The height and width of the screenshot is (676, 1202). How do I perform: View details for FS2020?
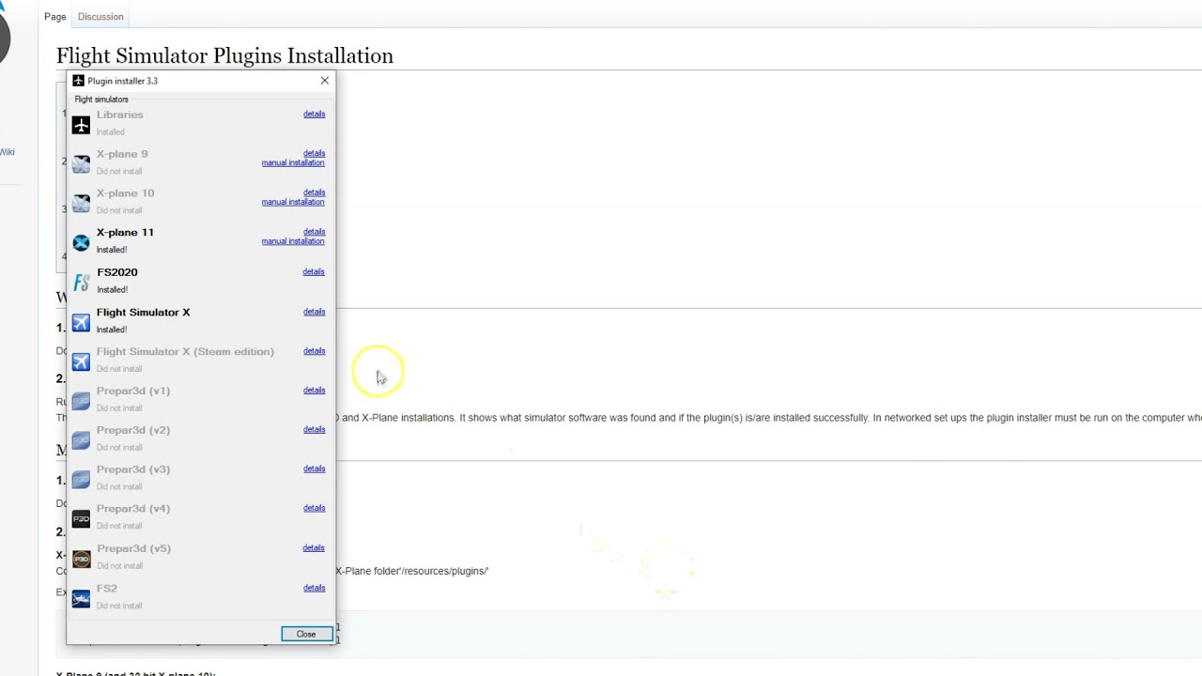[314, 272]
